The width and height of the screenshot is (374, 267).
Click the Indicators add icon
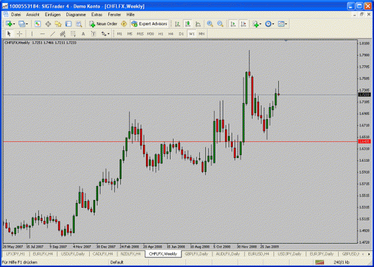[x=256, y=24]
